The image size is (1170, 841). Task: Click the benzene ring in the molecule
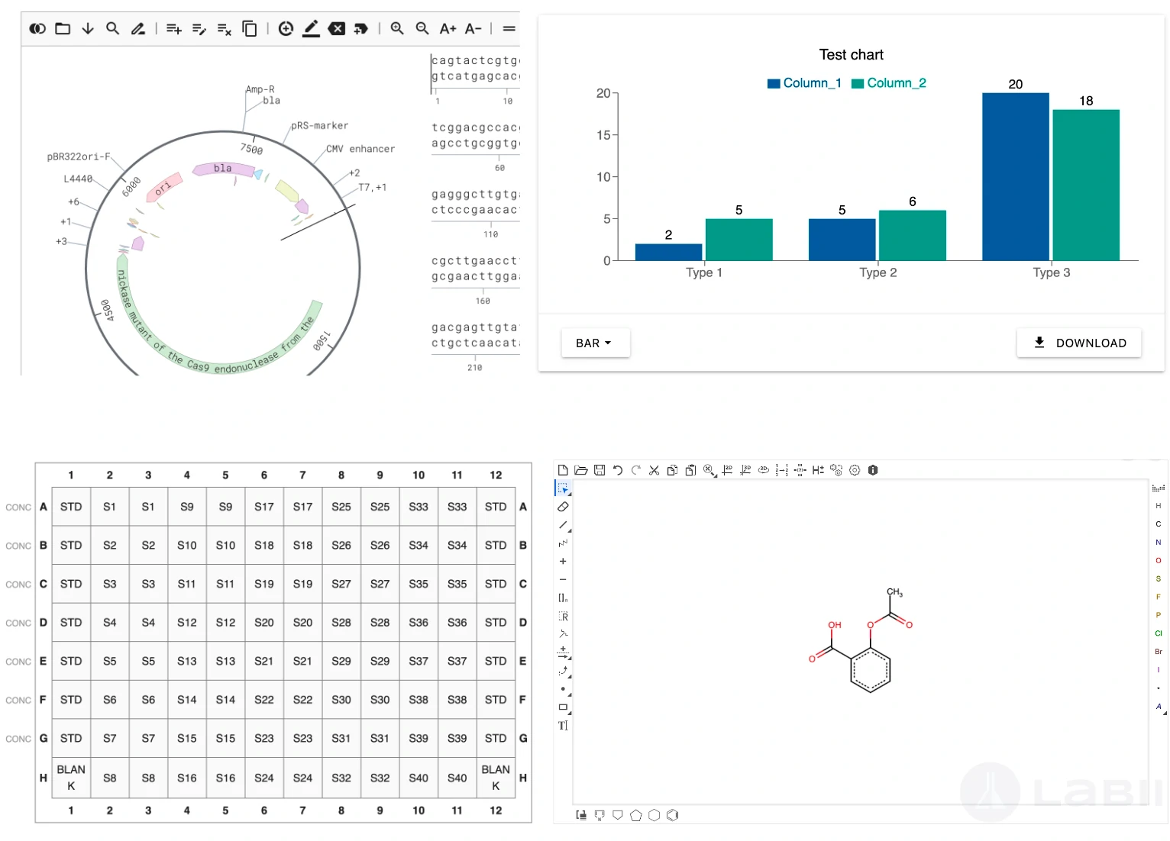pyautogui.click(x=870, y=671)
